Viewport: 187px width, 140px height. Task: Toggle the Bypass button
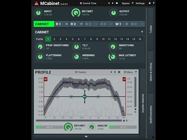[125, 3]
